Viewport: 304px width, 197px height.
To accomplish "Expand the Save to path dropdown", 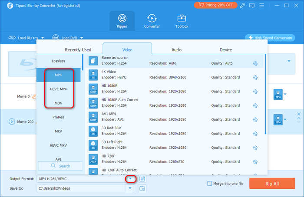I will (x=130, y=188).
